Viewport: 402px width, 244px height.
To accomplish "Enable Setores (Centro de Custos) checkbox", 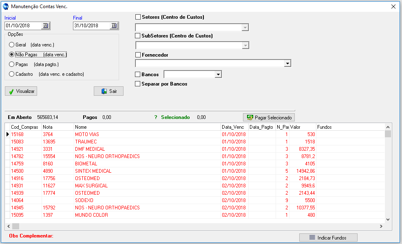I will (x=138, y=17).
